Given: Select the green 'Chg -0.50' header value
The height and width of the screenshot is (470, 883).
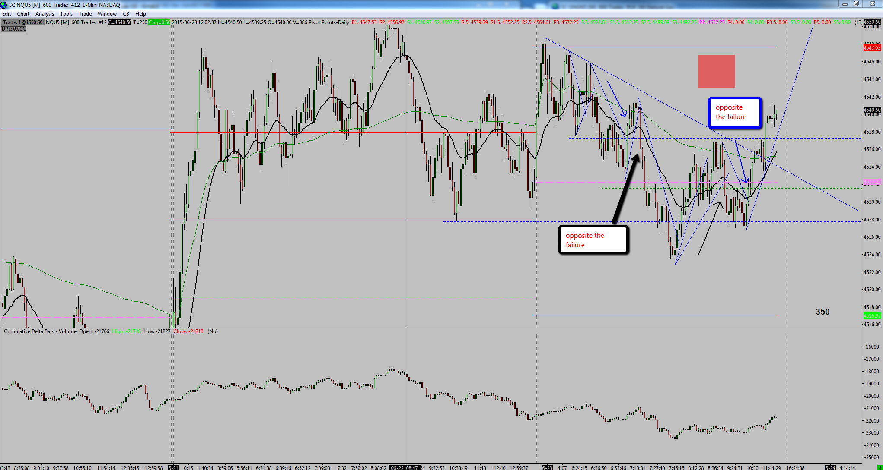Looking at the screenshot, I should click(159, 22).
